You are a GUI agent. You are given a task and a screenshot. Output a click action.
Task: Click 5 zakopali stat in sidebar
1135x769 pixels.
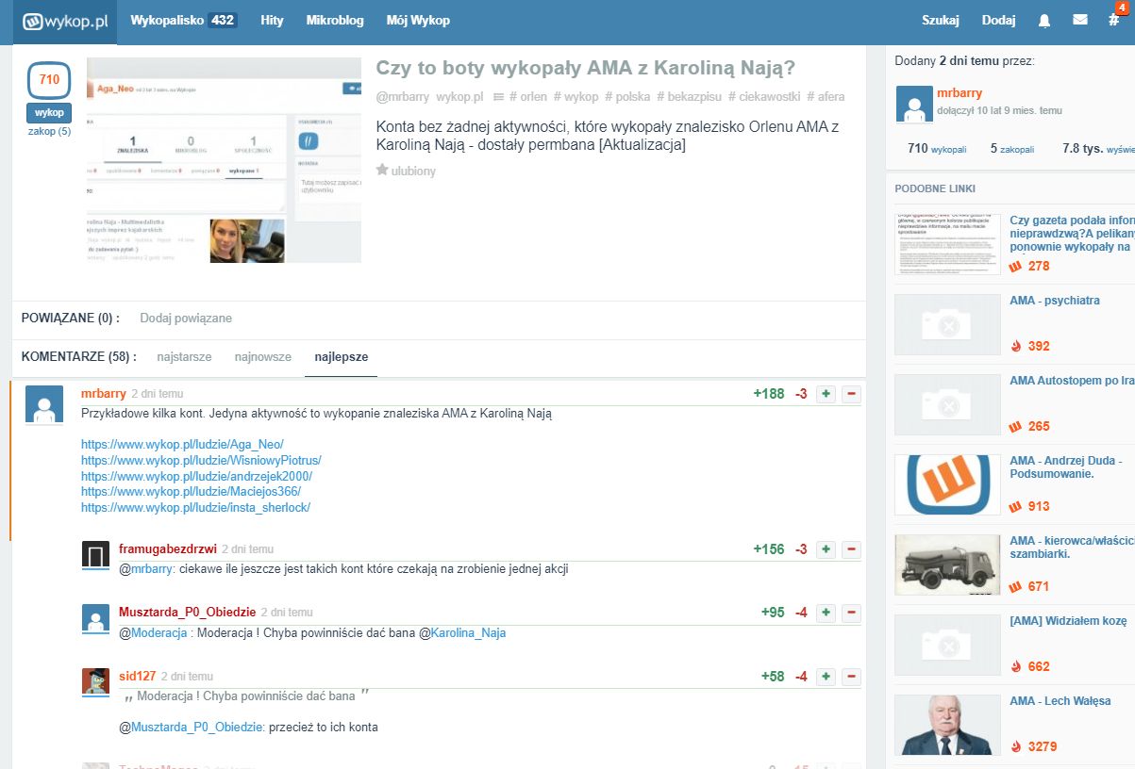pos(1012,148)
